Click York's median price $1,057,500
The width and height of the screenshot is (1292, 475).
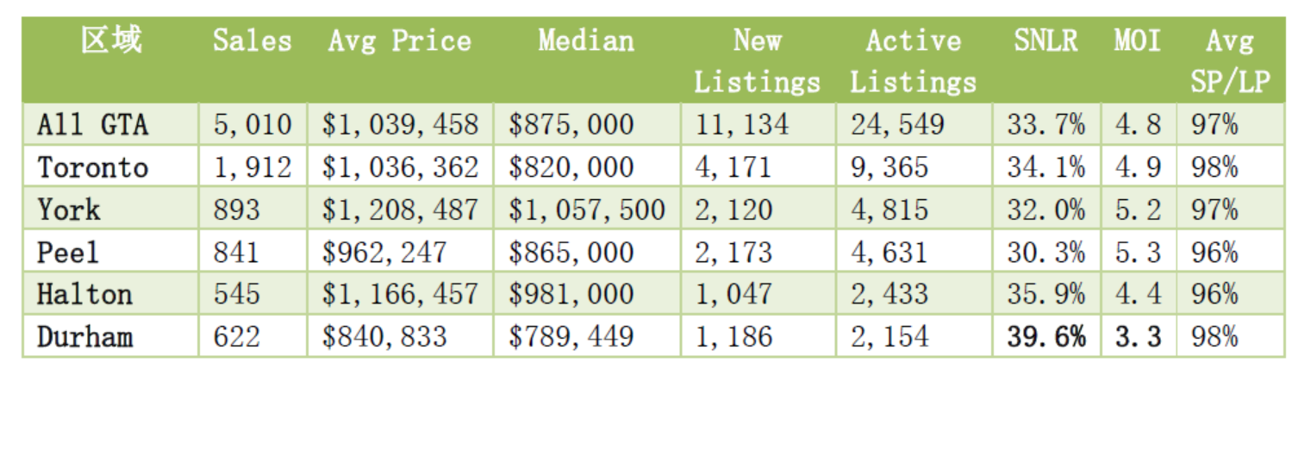586,209
